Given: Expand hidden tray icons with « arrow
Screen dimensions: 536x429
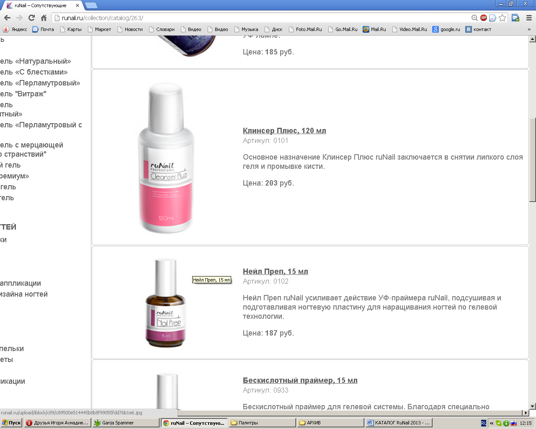Looking at the screenshot, I should tap(492, 423).
